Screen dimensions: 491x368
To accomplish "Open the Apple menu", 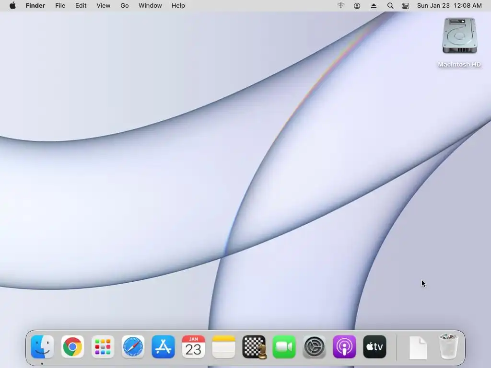I will point(12,6).
